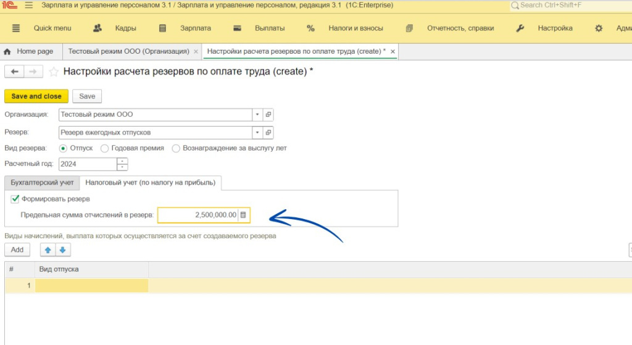Click the forward navigation arrow
Viewport: 632px width, 345px height.
pyautogui.click(x=33, y=72)
